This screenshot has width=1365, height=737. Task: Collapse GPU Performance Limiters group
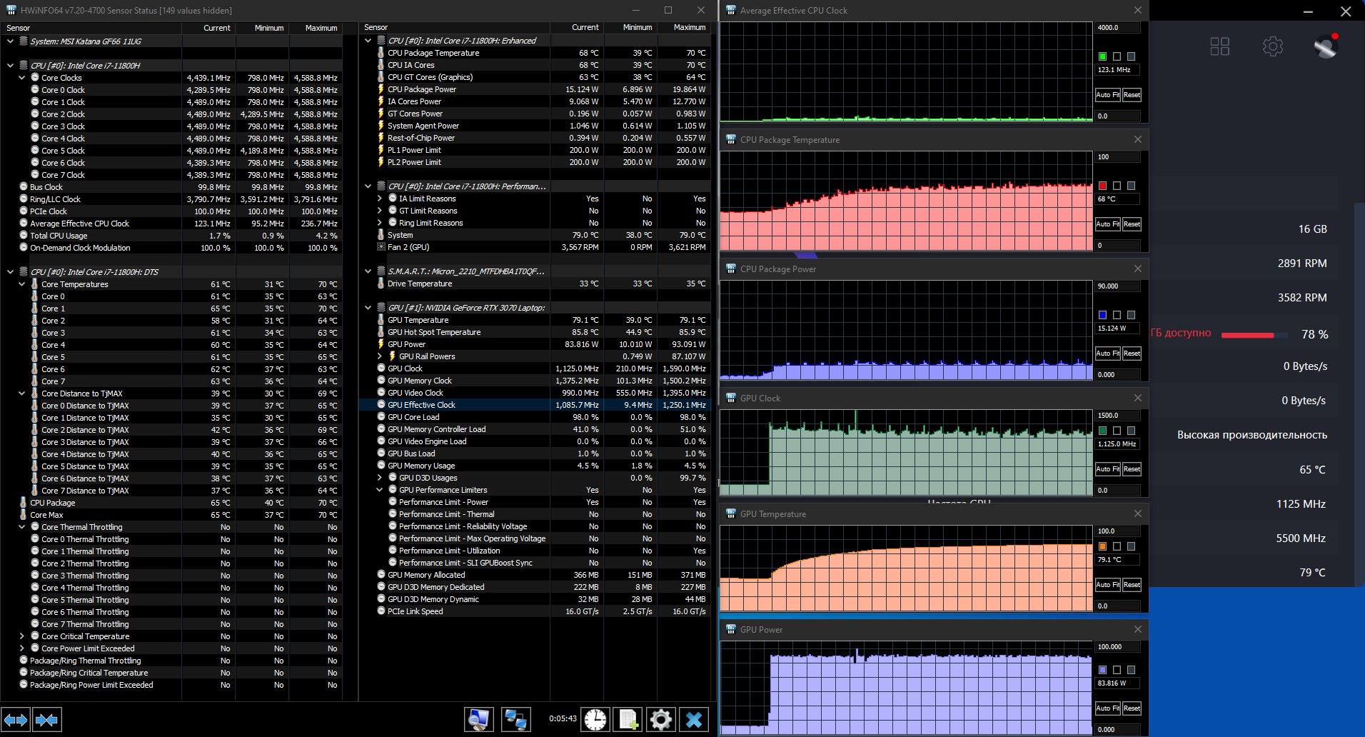[380, 490]
